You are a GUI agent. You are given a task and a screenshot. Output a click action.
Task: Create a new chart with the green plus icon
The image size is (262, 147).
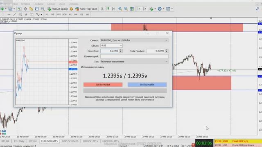(2, 9)
